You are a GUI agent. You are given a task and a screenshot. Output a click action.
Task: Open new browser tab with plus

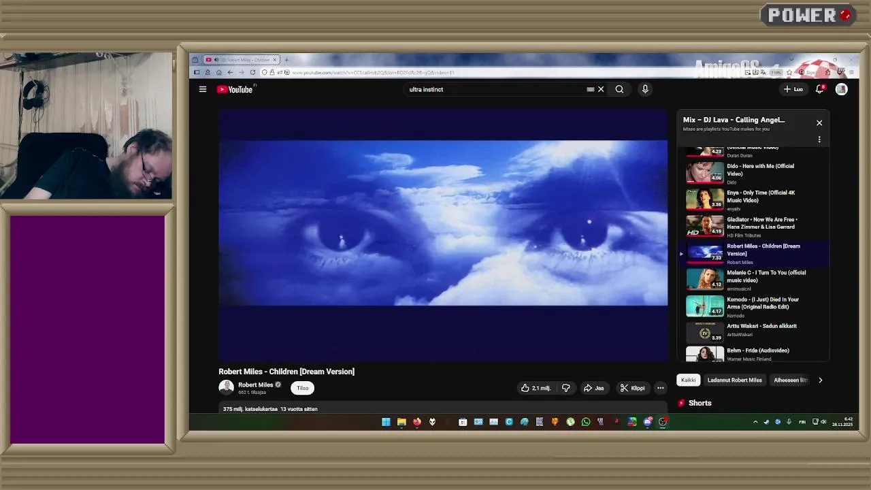click(x=286, y=60)
